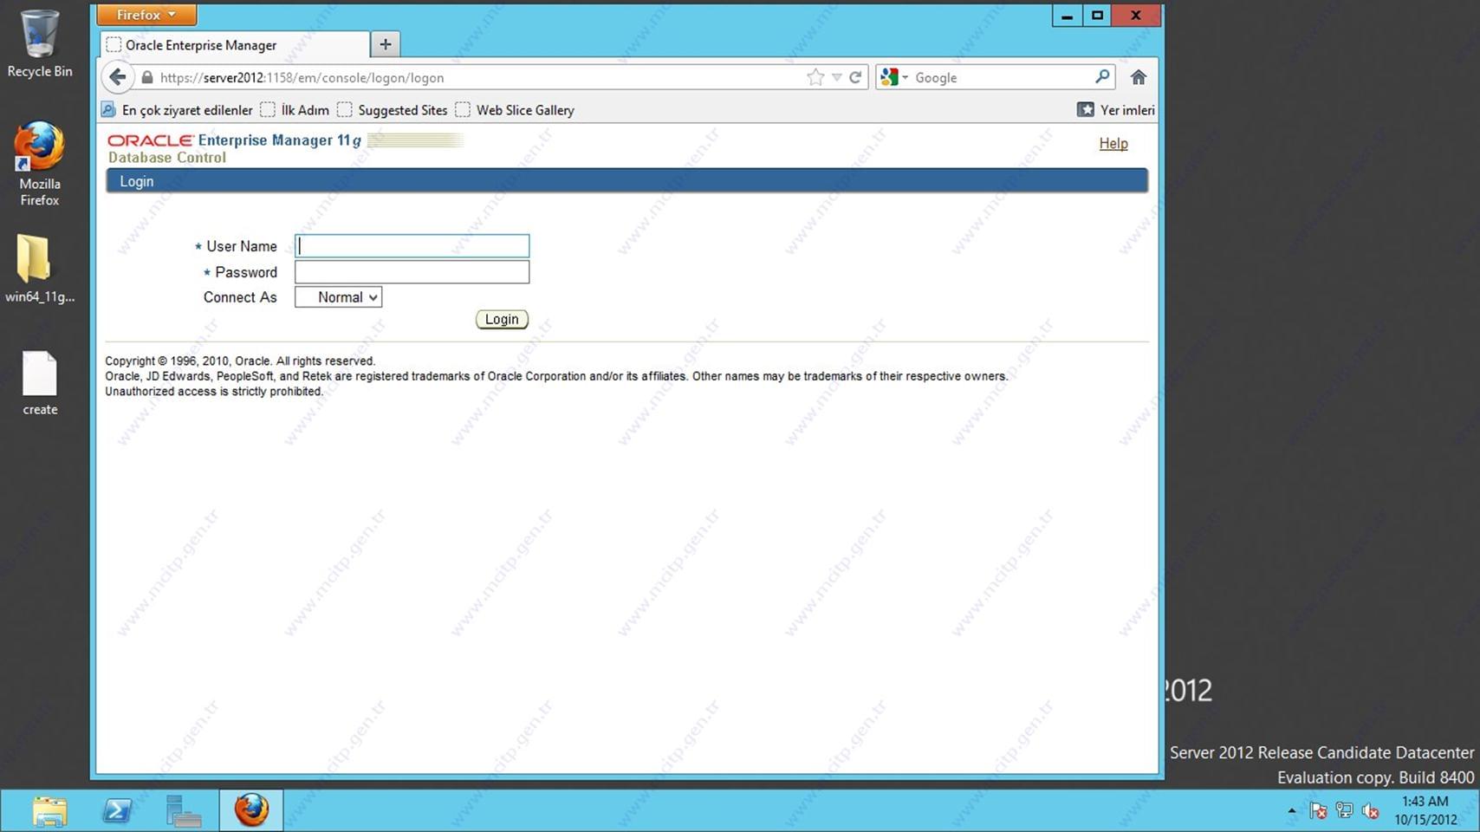
Task: Select the Mozilla Firefox desktop shortcut
Action: coord(40,164)
